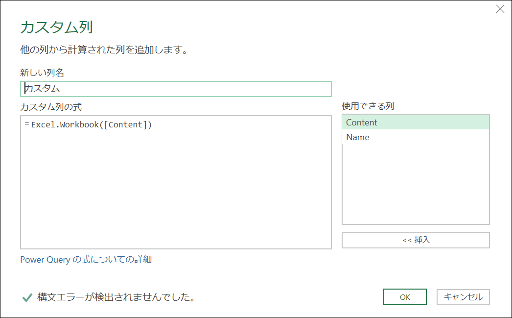
Task: Click the キャンセル button
Action: pyautogui.click(x=463, y=297)
